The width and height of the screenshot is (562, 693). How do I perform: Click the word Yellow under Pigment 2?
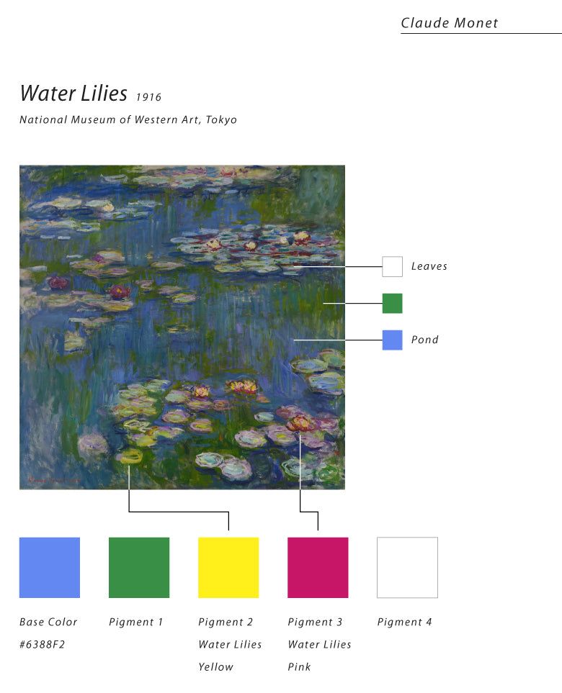click(x=216, y=667)
